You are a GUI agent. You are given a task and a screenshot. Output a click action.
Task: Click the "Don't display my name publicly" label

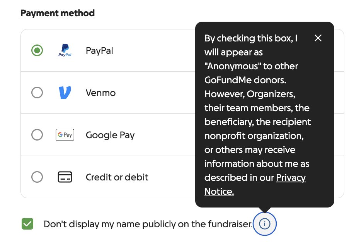click(x=148, y=224)
